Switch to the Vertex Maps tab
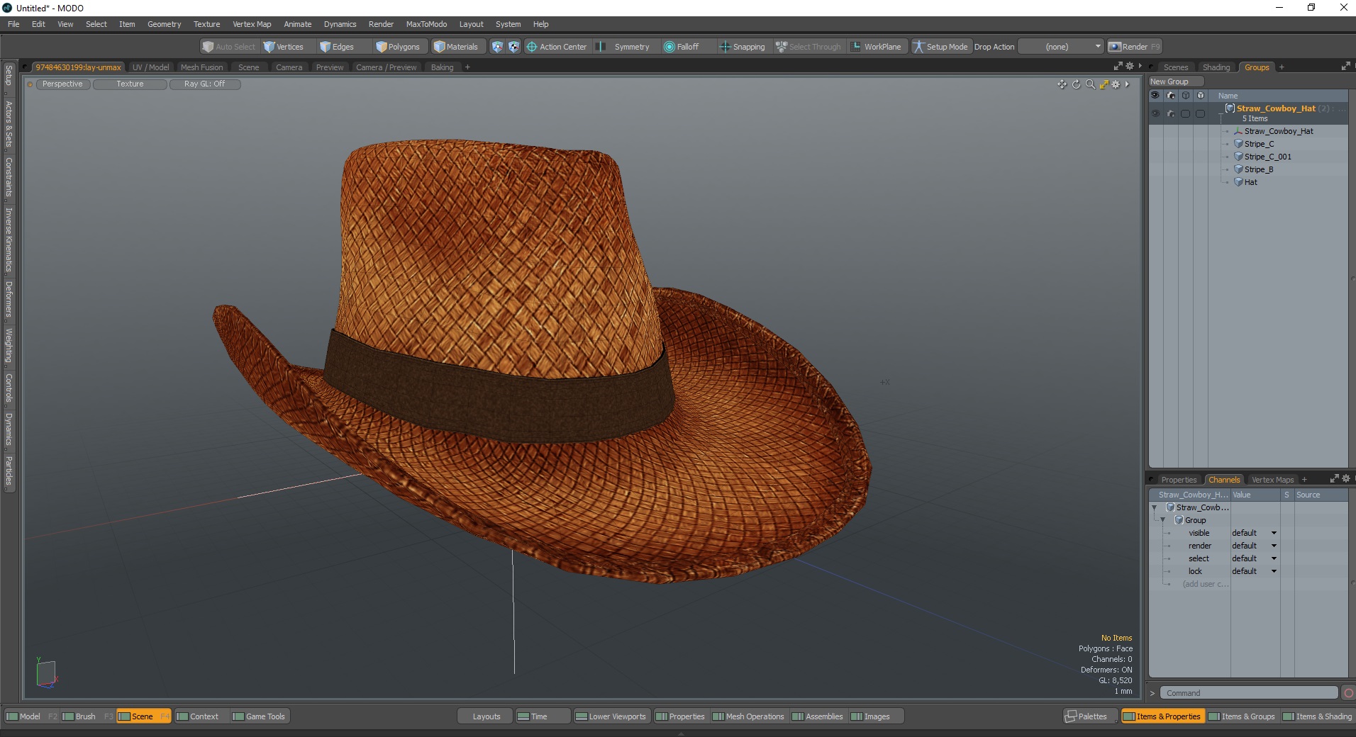Viewport: 1356px width, 737px height. (1272, 480)
